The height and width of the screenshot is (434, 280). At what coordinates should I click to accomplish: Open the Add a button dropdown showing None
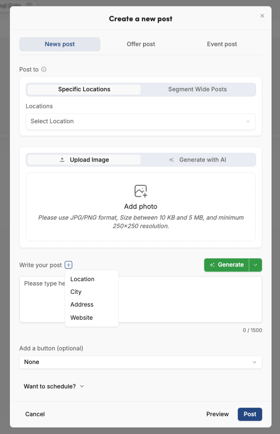(141, 362)
